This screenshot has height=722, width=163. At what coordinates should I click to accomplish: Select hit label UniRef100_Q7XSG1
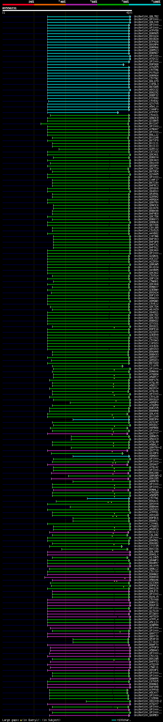point(146,324)
